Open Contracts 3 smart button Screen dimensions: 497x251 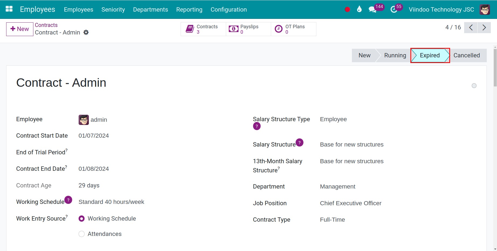tap(203, 29)
